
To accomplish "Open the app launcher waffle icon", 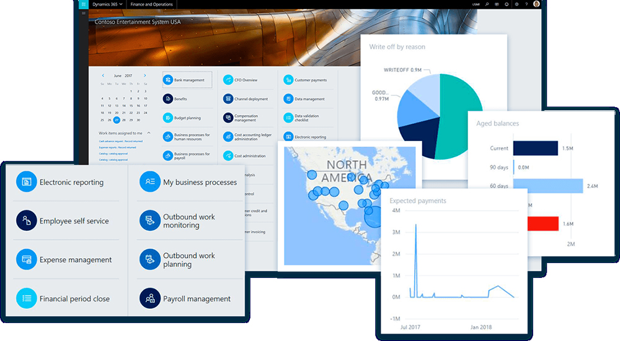I will coord(84,4).
